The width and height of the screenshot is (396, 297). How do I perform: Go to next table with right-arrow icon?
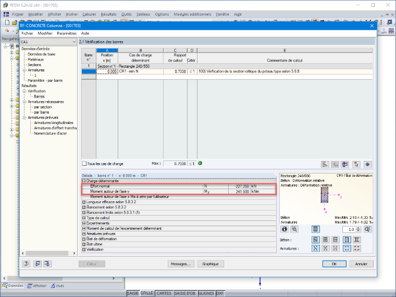tap(47, 264)
